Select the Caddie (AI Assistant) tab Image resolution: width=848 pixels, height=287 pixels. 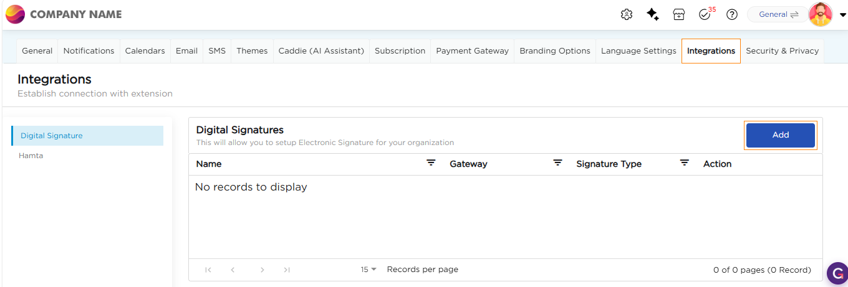pyautogui.click(x=321, y=51)
